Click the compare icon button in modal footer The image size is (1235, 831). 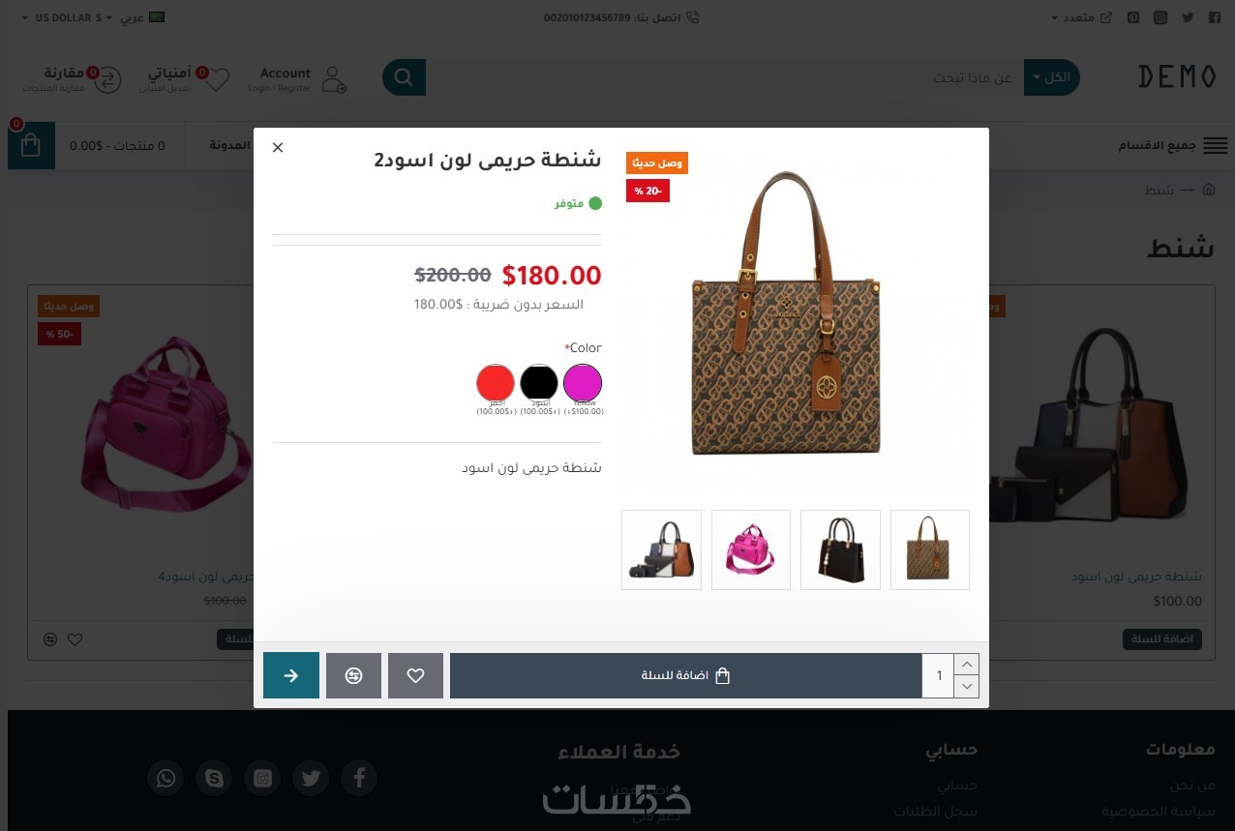353,675
